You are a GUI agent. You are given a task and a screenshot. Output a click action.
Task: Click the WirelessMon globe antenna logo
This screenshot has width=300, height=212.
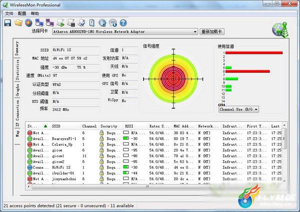pos(280,30)
